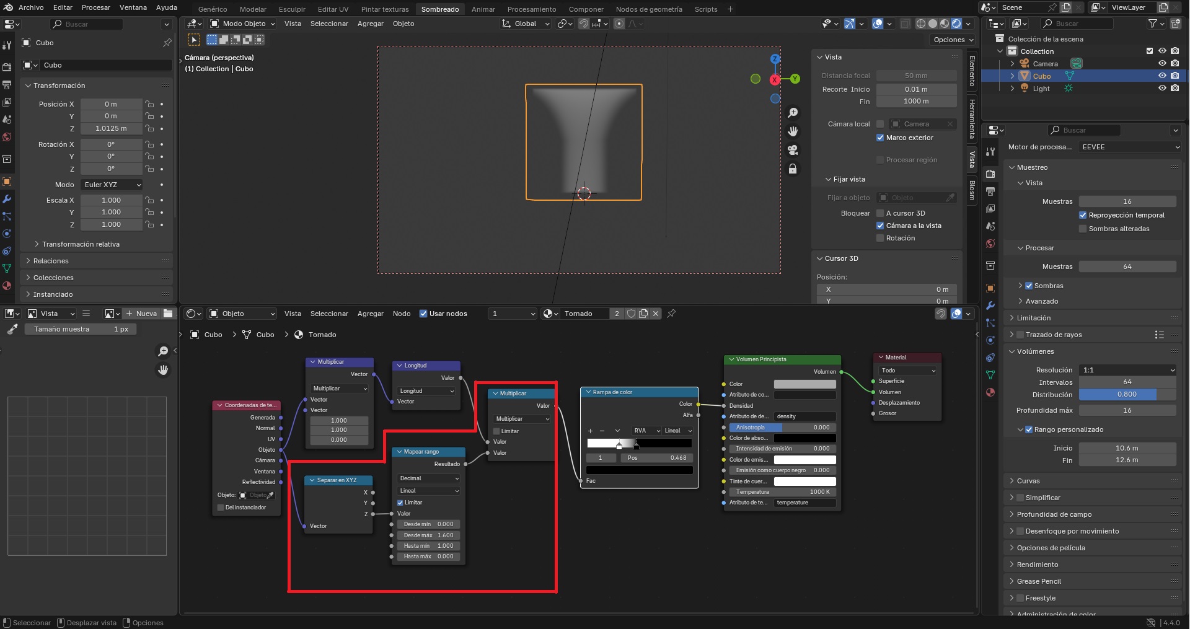Open the Archivo menu
This screenshot has height=629, width=1190.
point(31,7)
